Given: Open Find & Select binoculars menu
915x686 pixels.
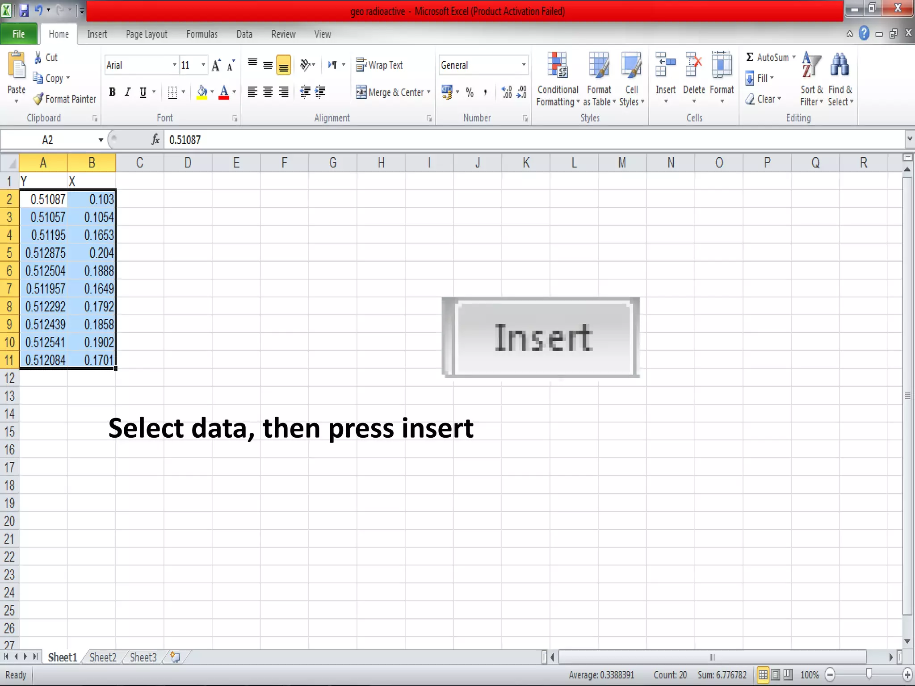Looking at the screenshot, I should tap(840, 79).
